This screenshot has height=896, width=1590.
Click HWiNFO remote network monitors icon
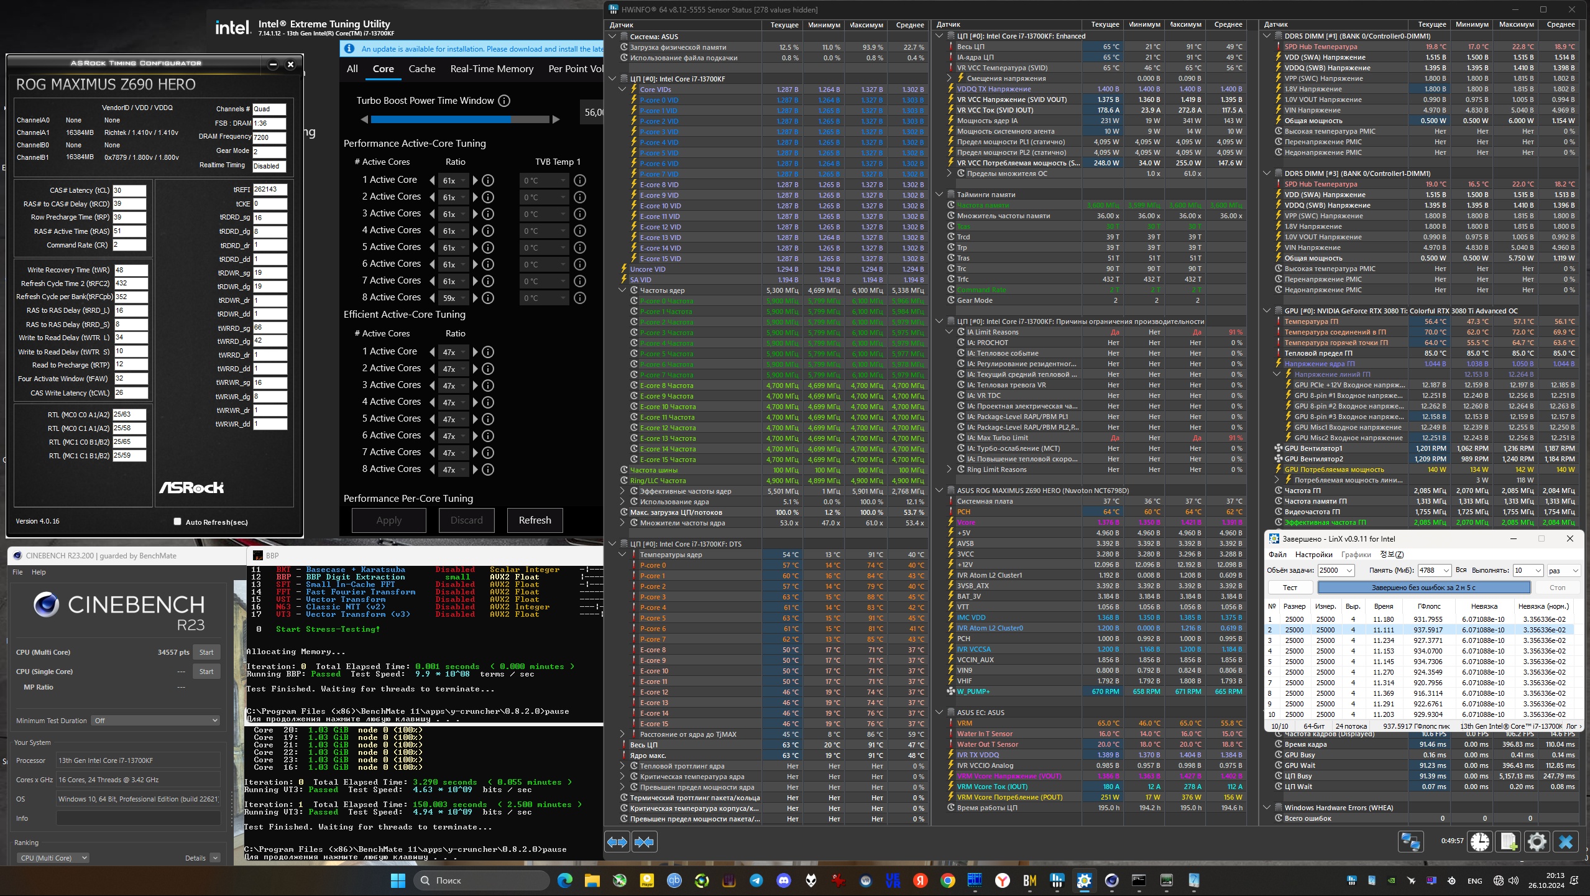1410,842
